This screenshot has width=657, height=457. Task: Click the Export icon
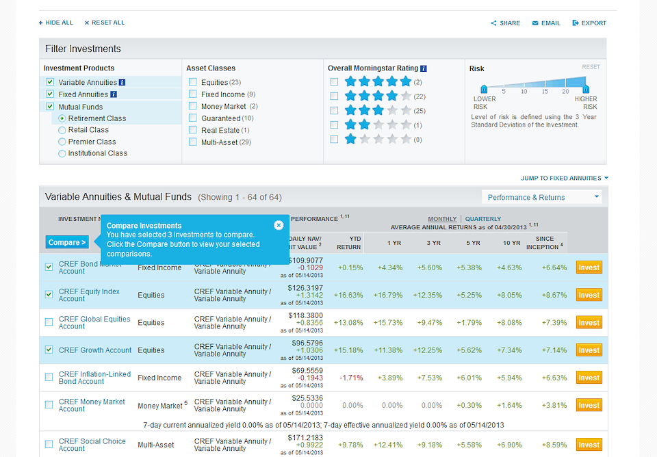click(x=576, y=23)
